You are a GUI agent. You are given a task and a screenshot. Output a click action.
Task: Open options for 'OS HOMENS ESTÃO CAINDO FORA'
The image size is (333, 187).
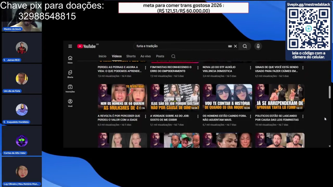click(251, 116)
